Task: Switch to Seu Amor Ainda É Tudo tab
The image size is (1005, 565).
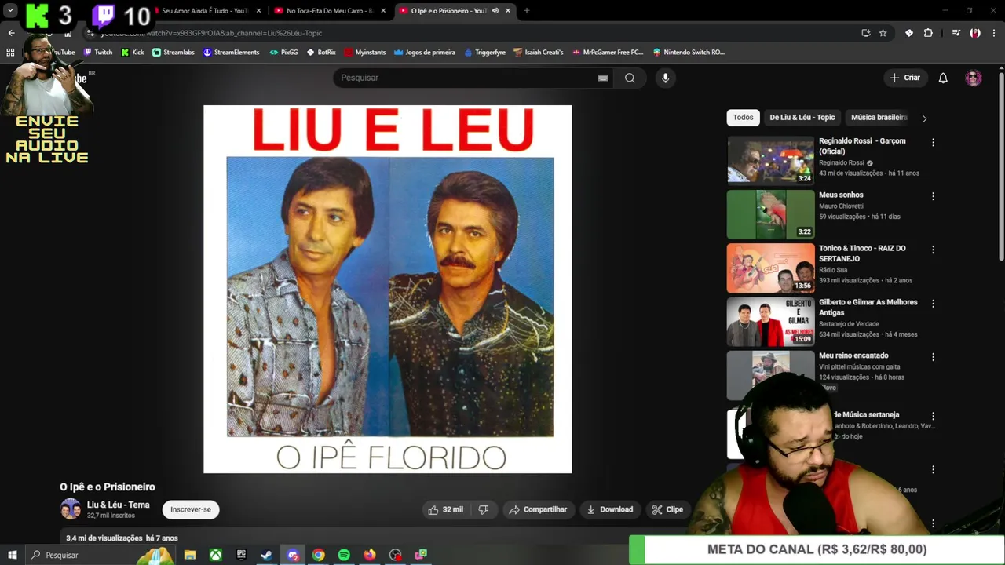Action: click(205, 11)
